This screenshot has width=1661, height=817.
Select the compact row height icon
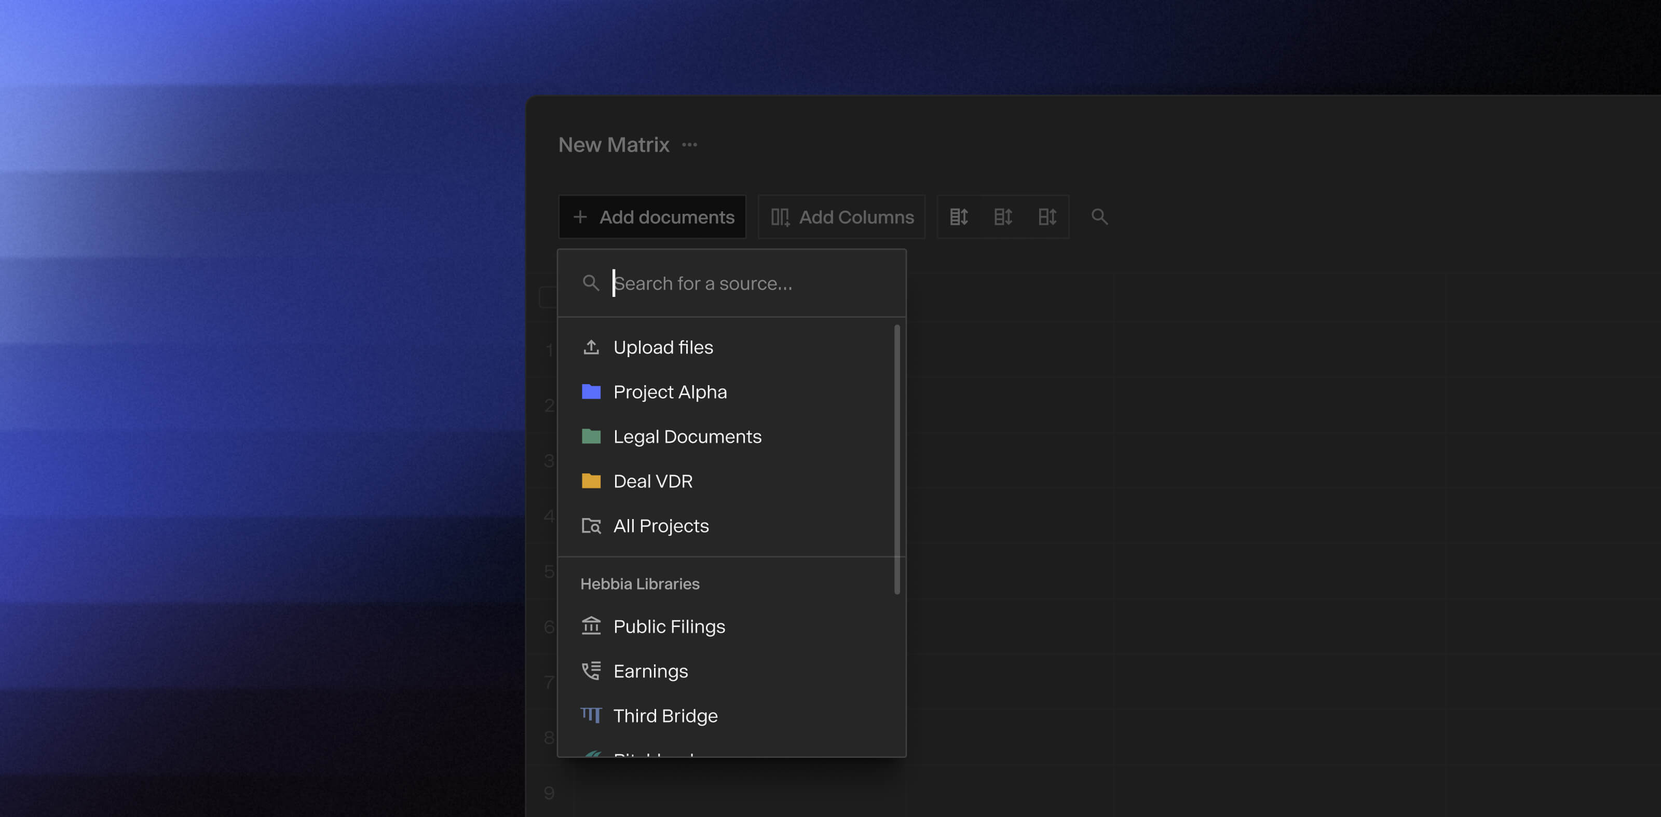point(959,216)
